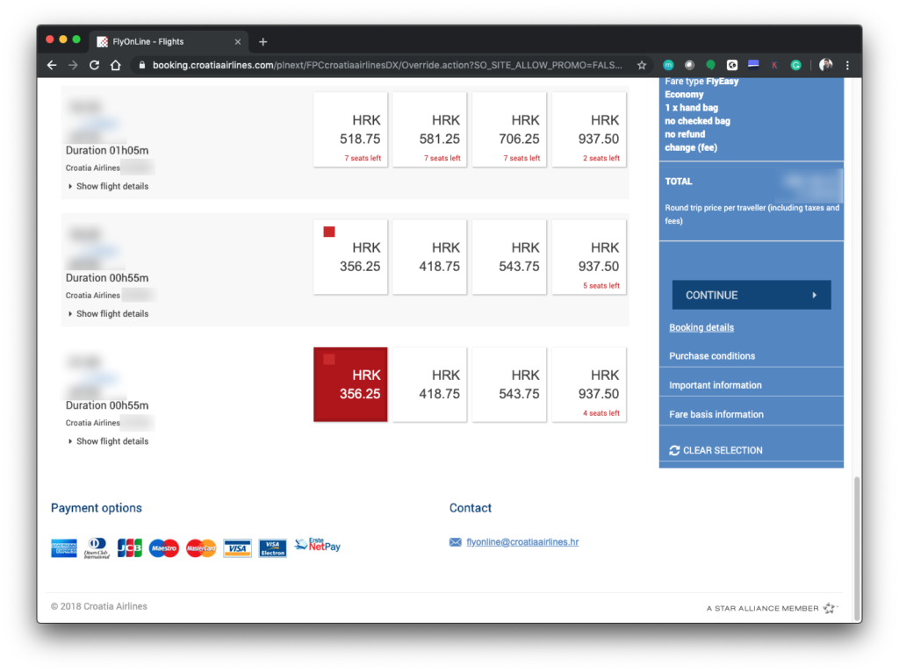
Task: Click the Grammarly extension icon
Action: point(796,65)
